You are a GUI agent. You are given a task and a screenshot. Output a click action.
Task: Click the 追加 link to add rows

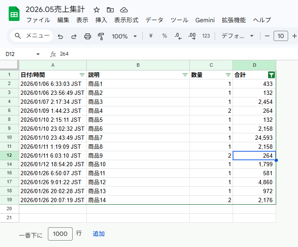[x=99, y=234]
